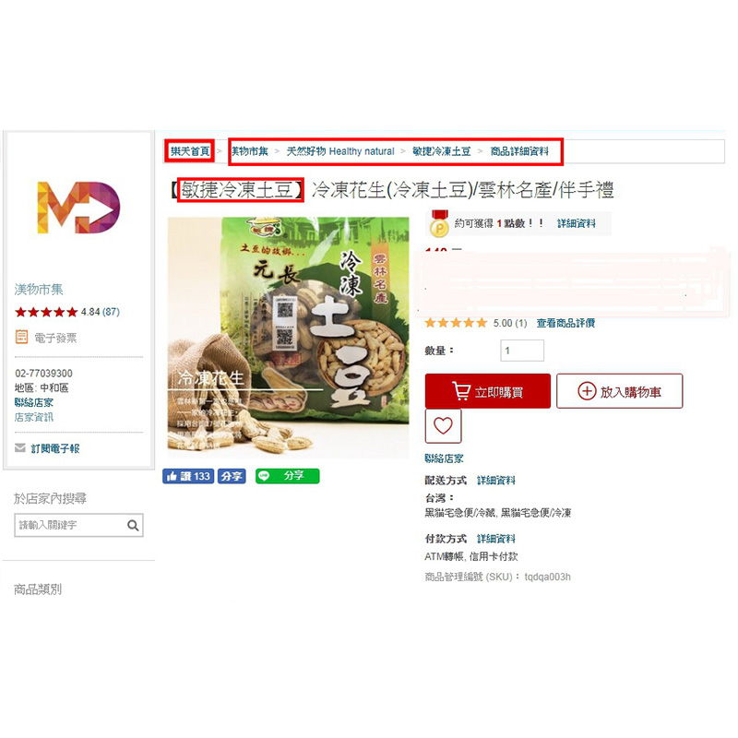Click the MD store logo
738x738 pixels.
tap(78, 208)
